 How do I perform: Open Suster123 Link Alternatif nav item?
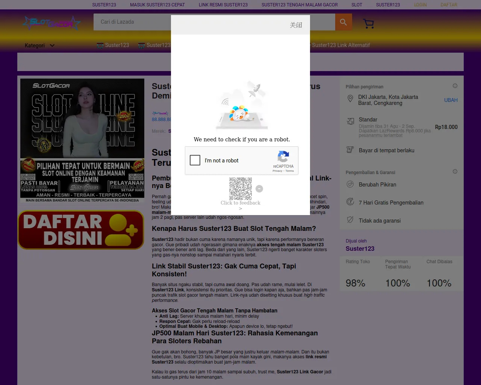pyautogui.click(x=341, y=45)
